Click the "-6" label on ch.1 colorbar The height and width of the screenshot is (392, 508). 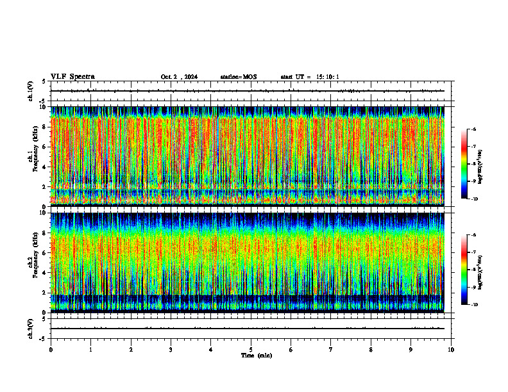(x=474, y=129)
